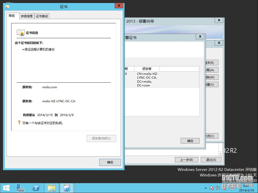This screenshot has width=258, height=193.
Task: Click the 证书信息 heading
Action: [x=32, y=33]
